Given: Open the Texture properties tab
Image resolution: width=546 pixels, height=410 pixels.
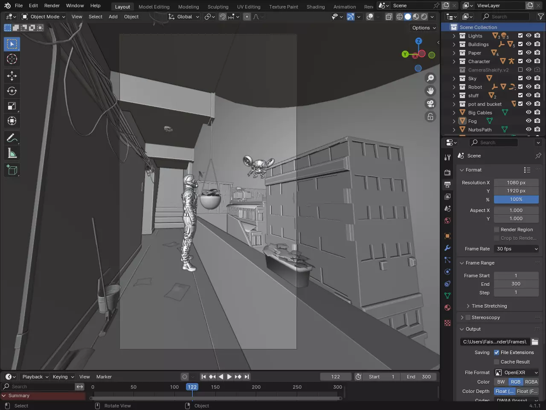Looking at the screenshot, I should (x=447, y=323).
